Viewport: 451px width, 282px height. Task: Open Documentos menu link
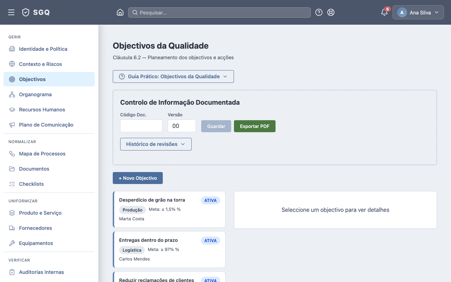(x=49, y=169)
